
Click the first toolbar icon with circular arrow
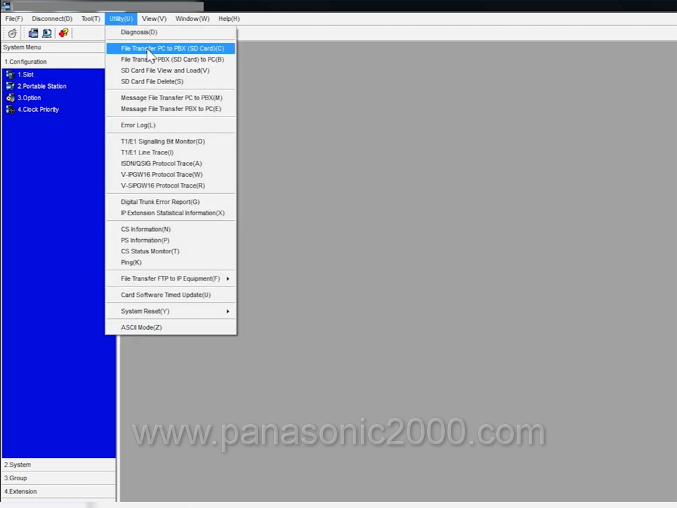click(12, 33)
